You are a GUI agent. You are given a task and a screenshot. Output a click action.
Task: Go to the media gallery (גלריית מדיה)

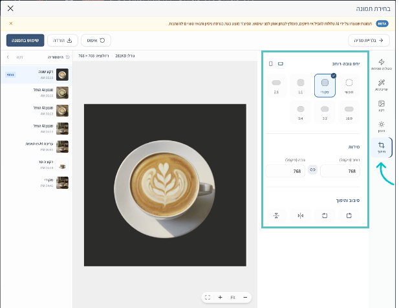click(x=369, y=40)
